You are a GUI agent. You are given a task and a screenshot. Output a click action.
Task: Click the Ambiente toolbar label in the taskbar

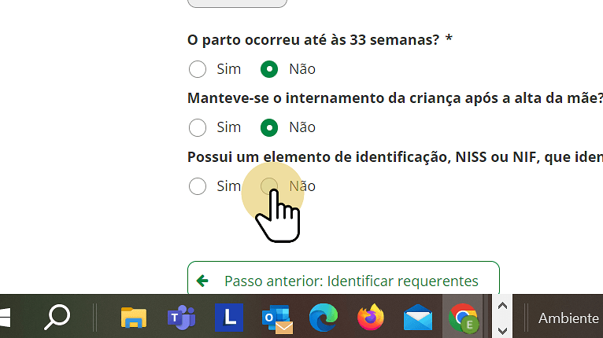[x=568, y=318]
